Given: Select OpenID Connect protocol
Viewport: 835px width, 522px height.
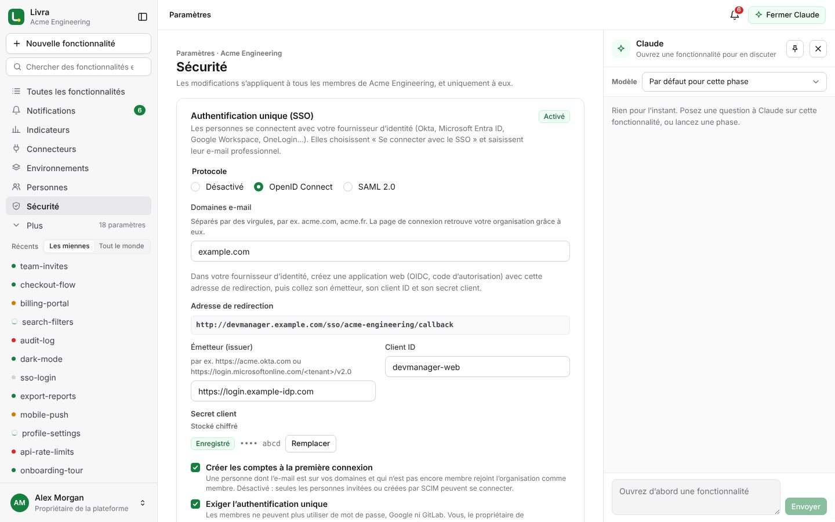Looking at the screenshot, I should pyautogui.click(x=259, y=187).
